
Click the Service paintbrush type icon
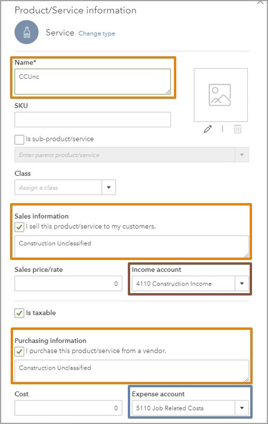[x=27, y=32]
